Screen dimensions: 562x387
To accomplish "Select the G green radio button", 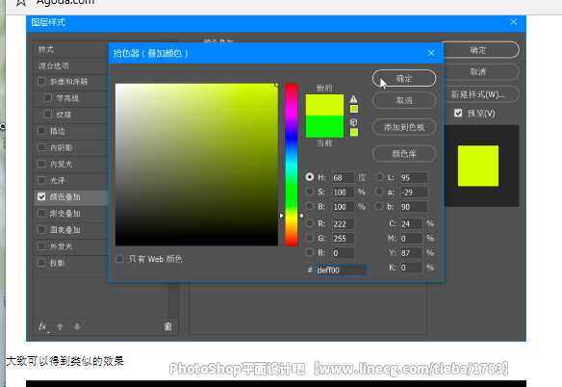I will click(x=309, y=238).
